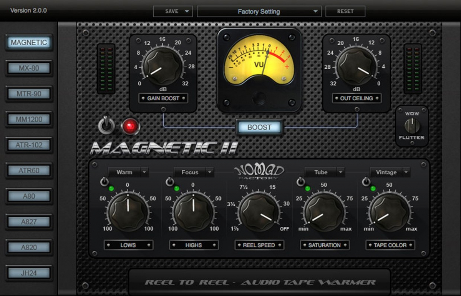Click the Nomad Factory logo
The image size is (461, 296).
(259, 173)
